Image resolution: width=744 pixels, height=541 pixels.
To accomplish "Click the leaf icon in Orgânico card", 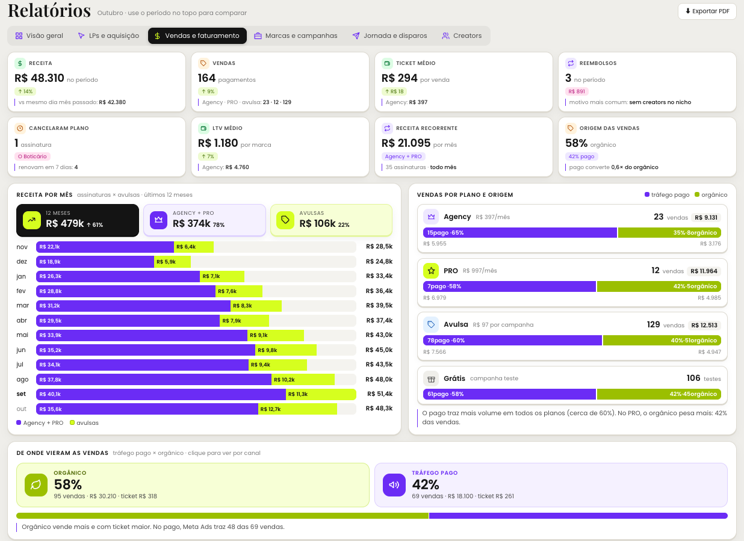I will click(x=36, y=485).
